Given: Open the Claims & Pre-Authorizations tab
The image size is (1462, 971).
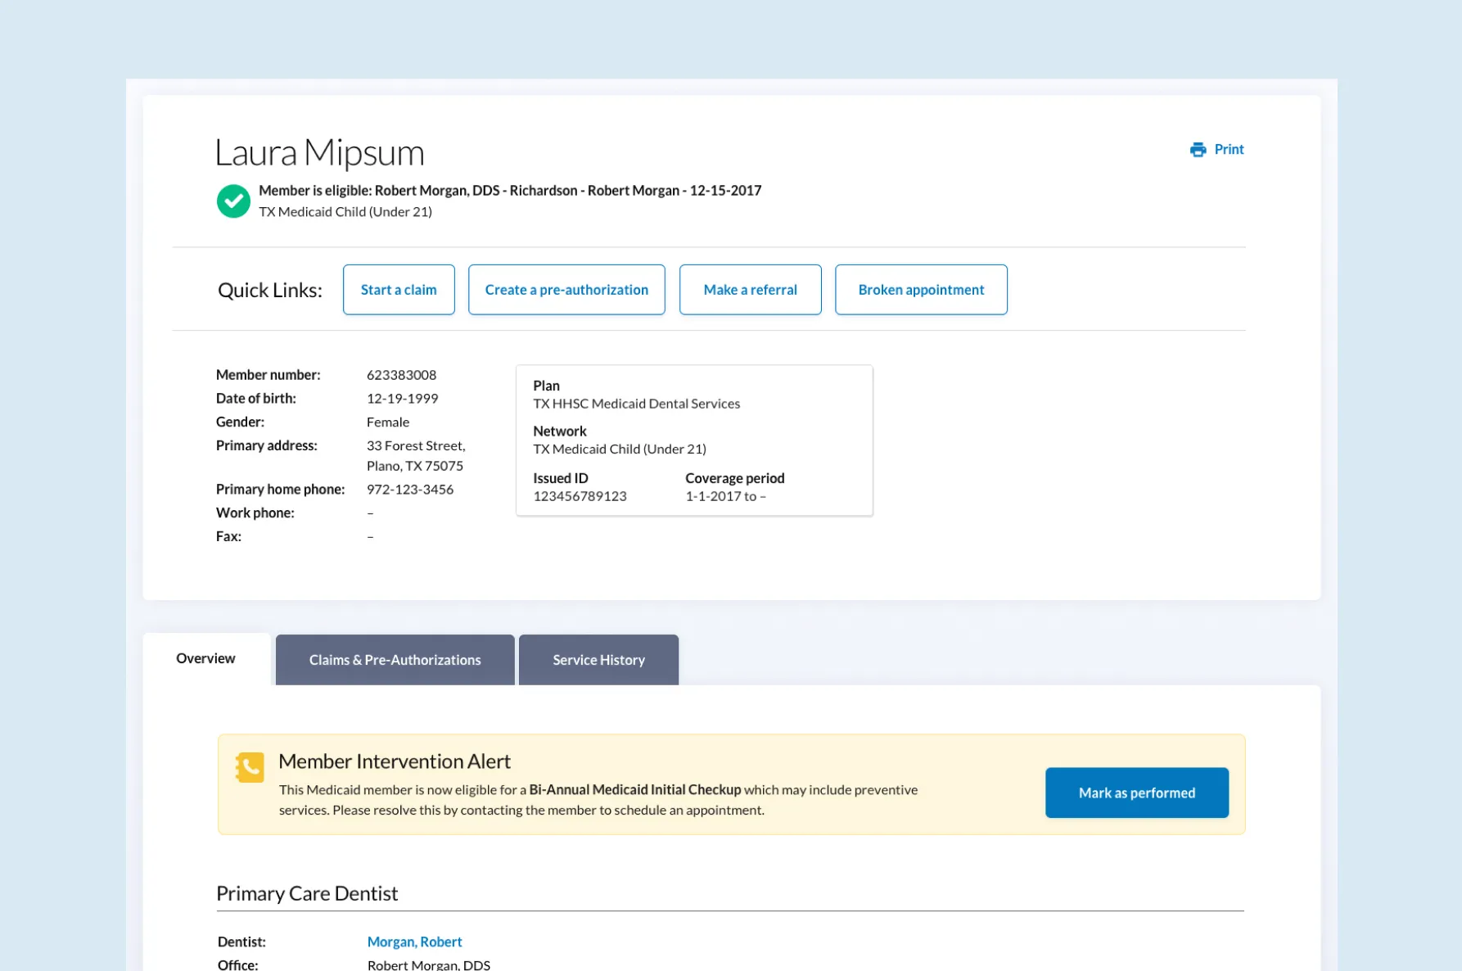Looking at the screenshot, I should [x=395, y=660].
